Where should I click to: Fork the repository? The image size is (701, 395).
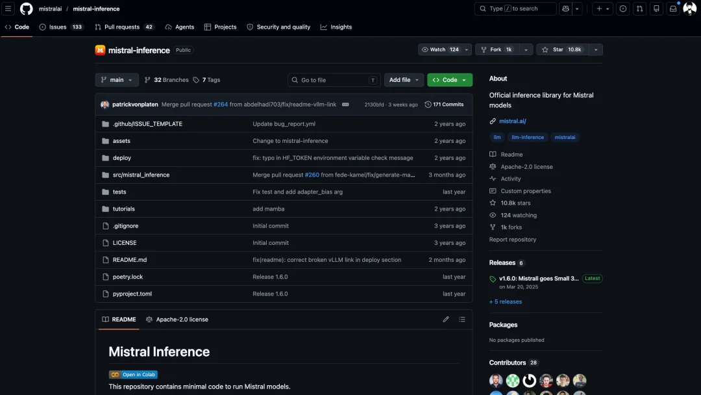497,49
